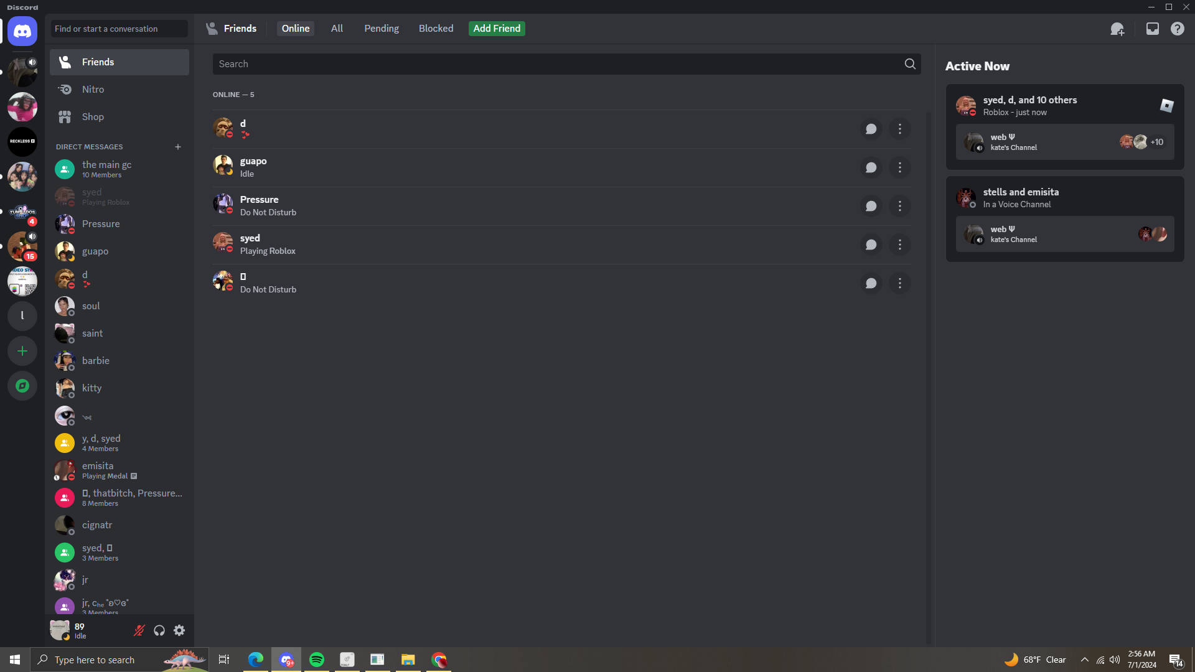This screenshot has height=672, width=1195.
Task: Open Shop in the sidebar
Action: pos(119,117)
